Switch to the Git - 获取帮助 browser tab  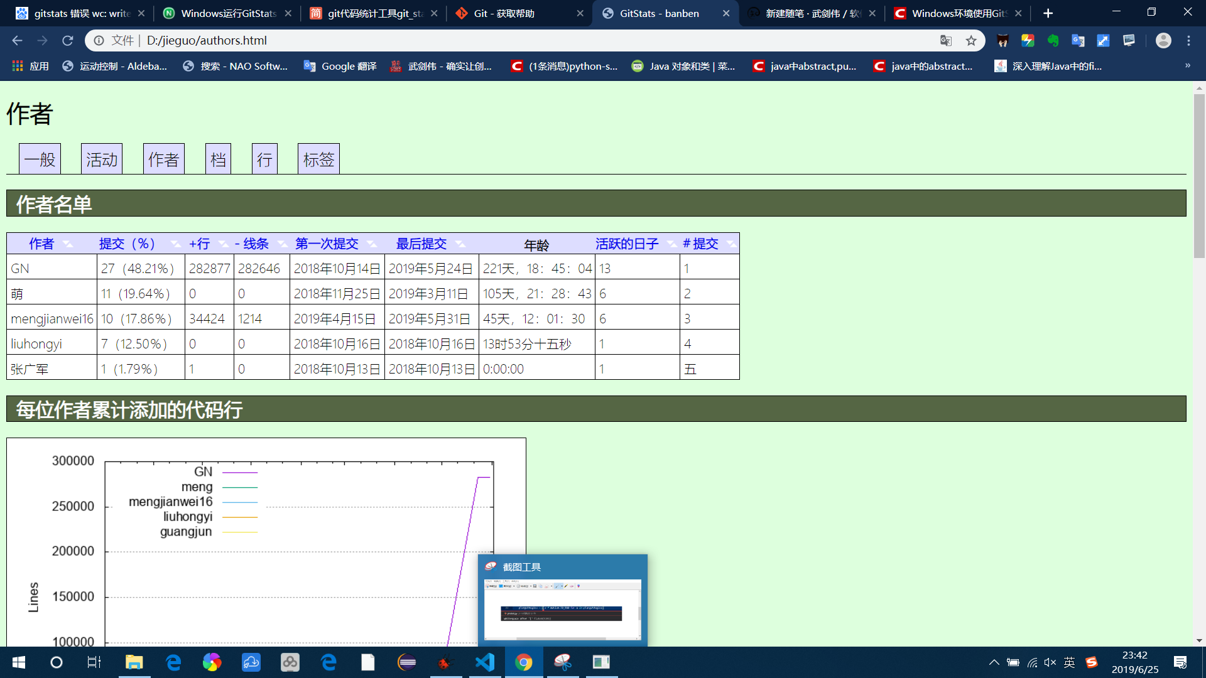[x=519, y=13]
